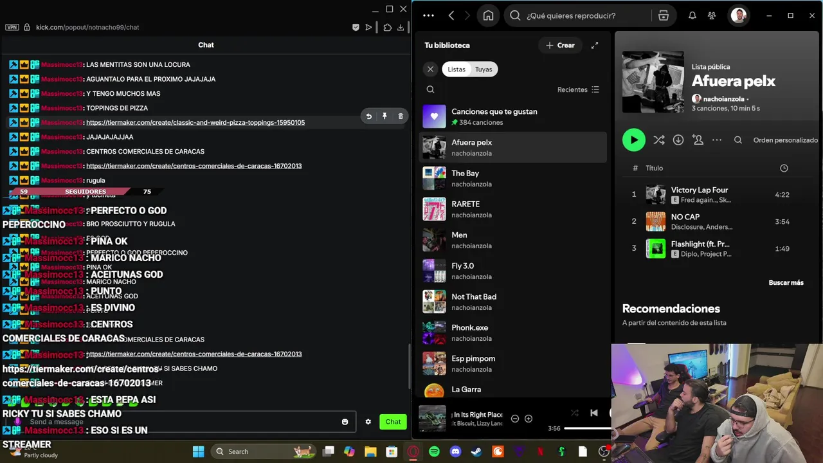Open the Not That Bad playlist
The width and height of the screenshot is (823, 463).
point(513,302)
